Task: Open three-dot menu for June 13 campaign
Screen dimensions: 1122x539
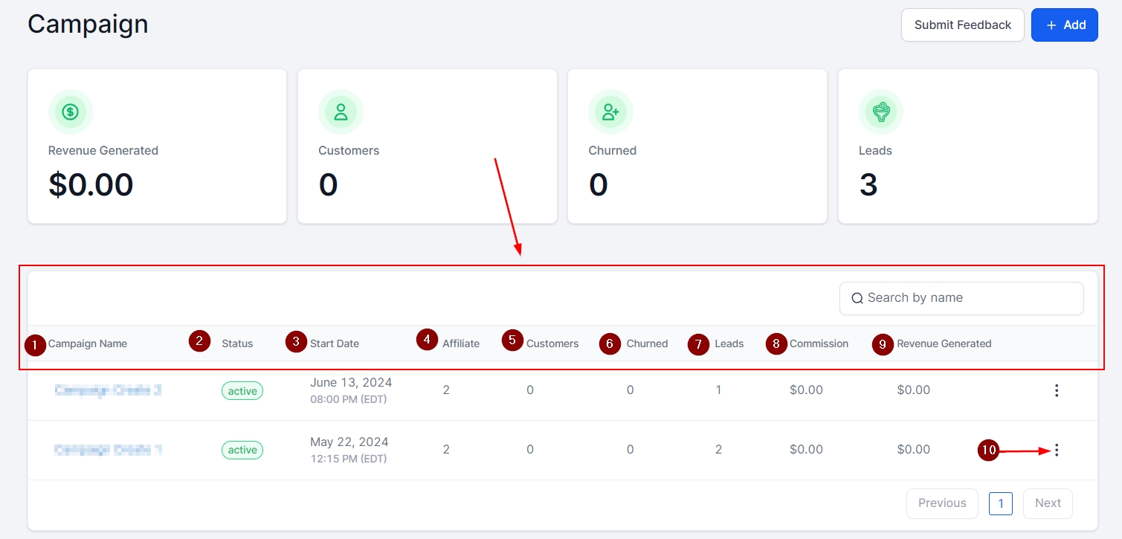Action: [1057, 391]
